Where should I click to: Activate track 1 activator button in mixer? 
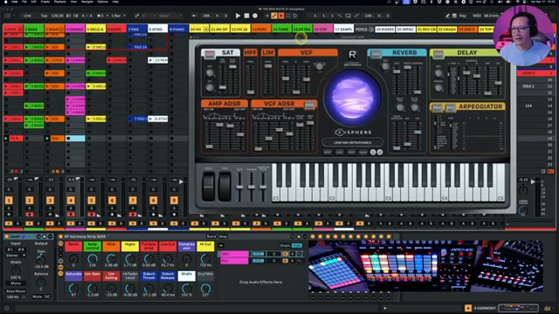[x=9, y=201]
